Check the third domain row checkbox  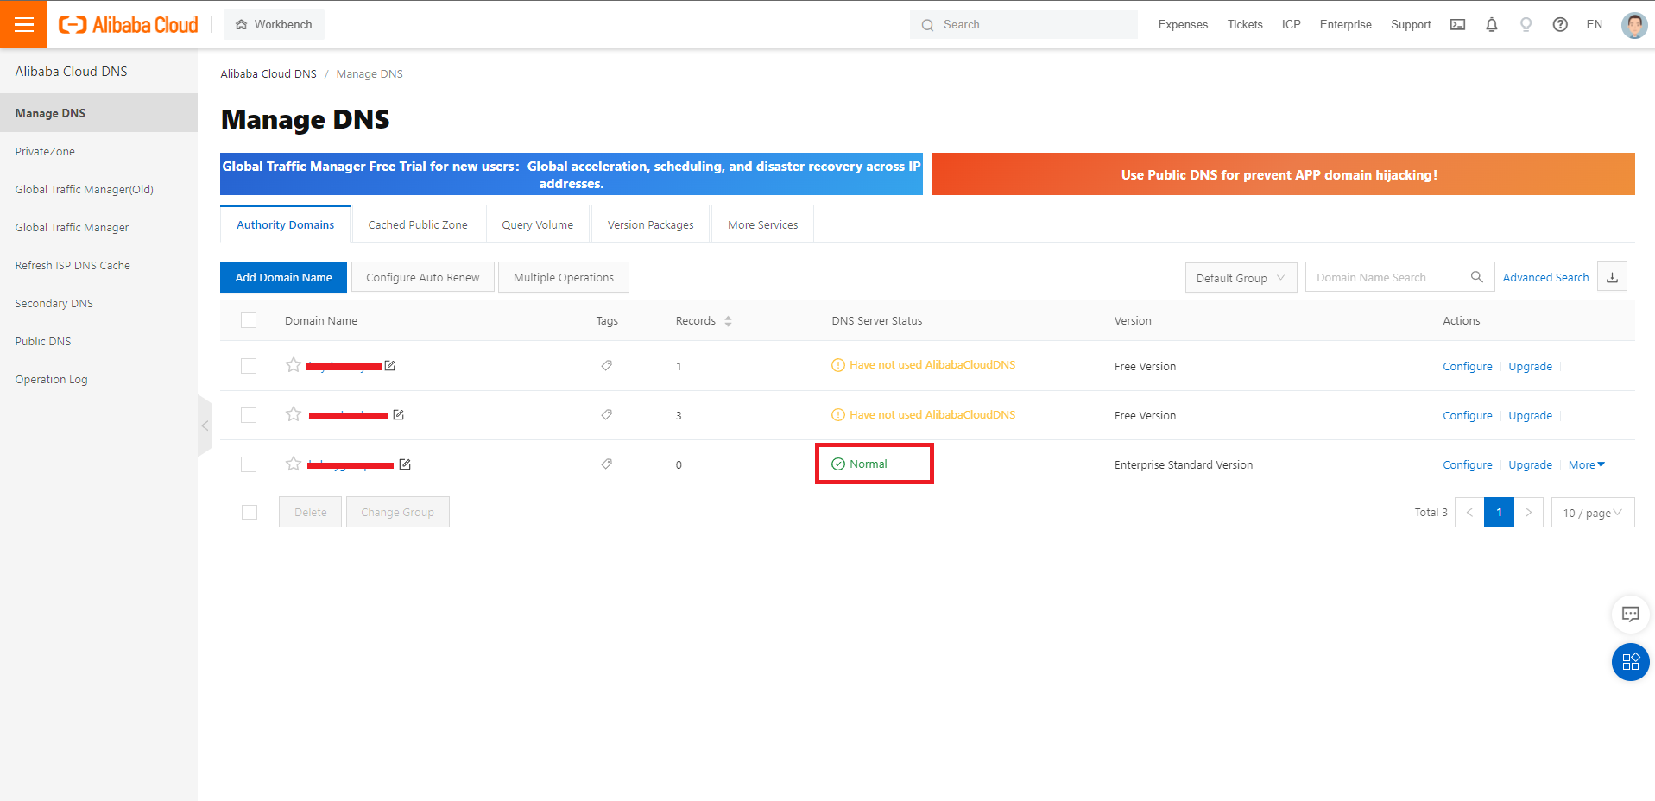[x=249, y=464]
